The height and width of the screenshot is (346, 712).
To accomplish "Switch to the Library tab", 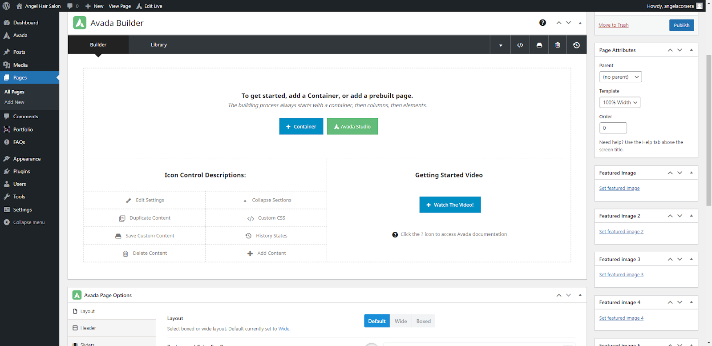I will point(159,45).
